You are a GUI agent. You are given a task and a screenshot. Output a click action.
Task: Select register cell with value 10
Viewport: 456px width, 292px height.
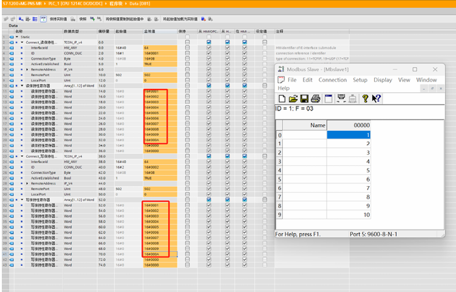tap(349, 215)
